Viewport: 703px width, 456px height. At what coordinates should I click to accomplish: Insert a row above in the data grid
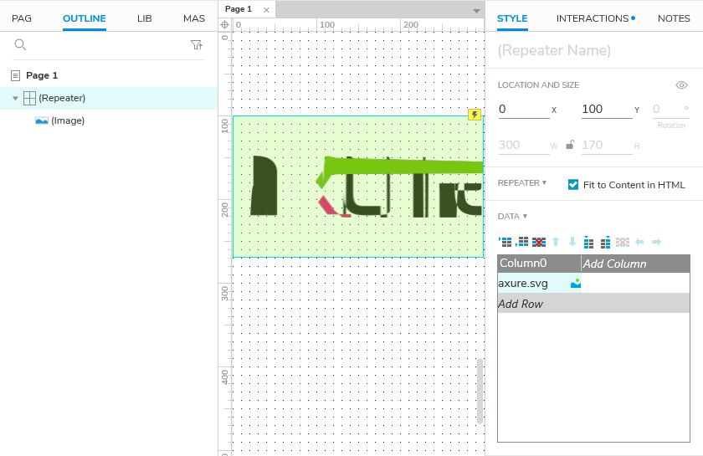tap(505, 242)
